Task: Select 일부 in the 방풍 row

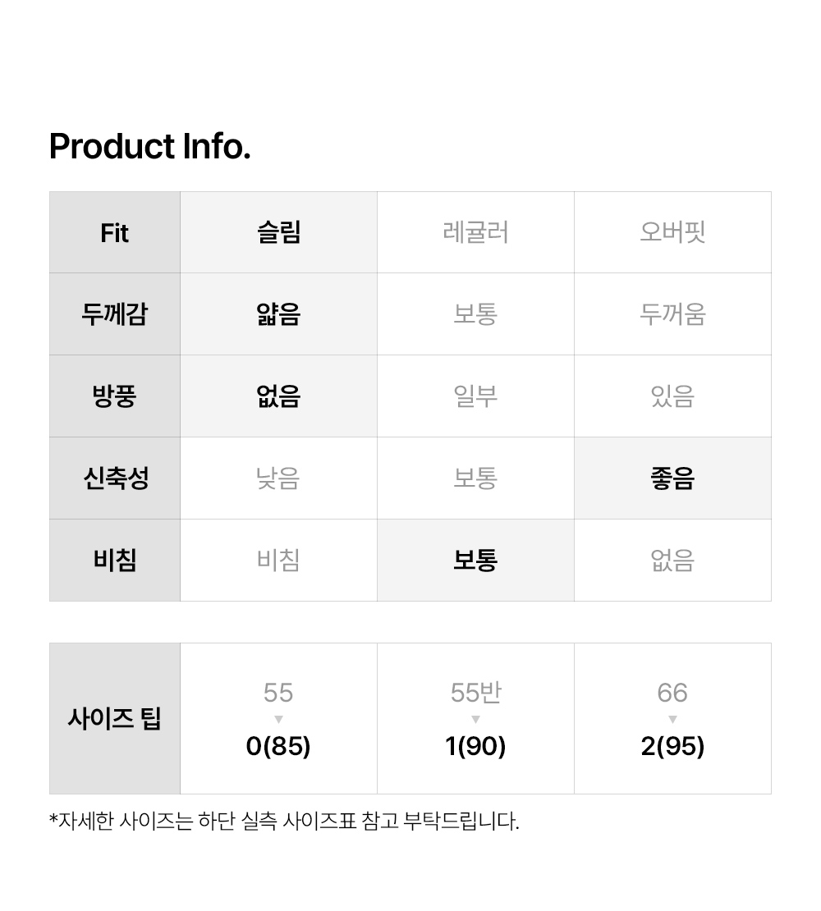Action: pyautogui.click(x=475, y=396)
